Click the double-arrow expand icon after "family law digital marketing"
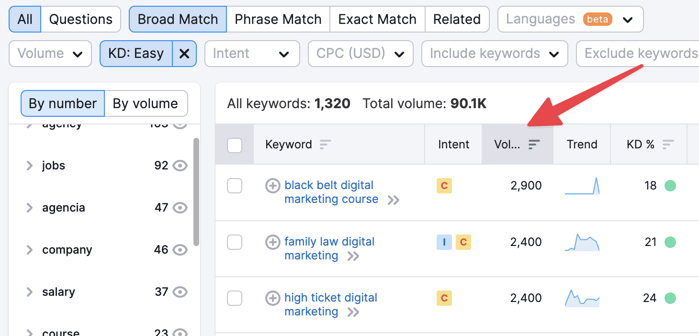Viewport: 699px width, 336px height. [x=353, y=256]
